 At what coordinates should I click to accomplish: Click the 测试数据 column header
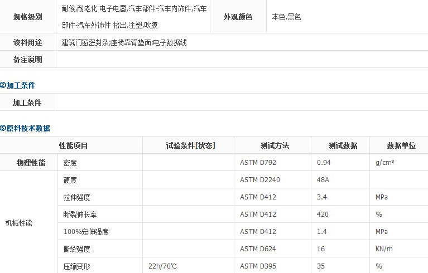(x=343, y=145)
